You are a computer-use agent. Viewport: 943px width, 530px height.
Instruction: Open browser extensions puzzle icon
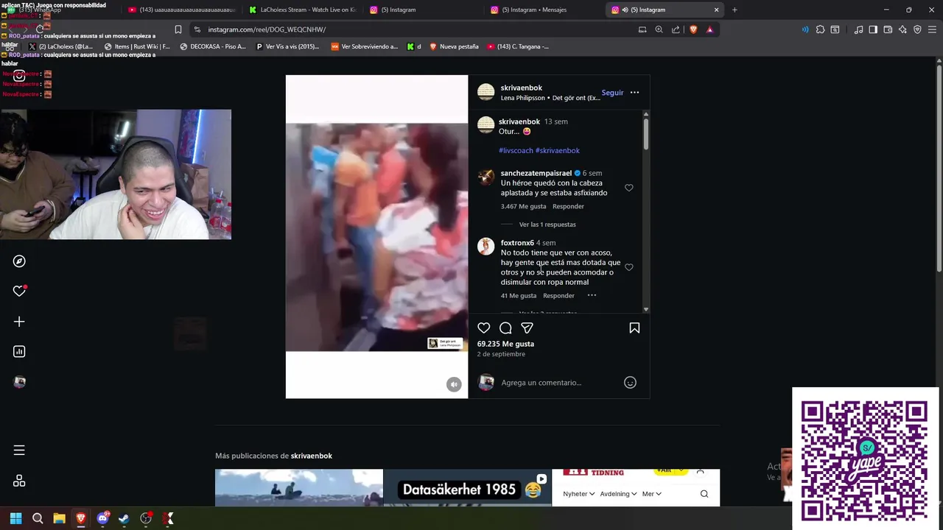point(820,29)
